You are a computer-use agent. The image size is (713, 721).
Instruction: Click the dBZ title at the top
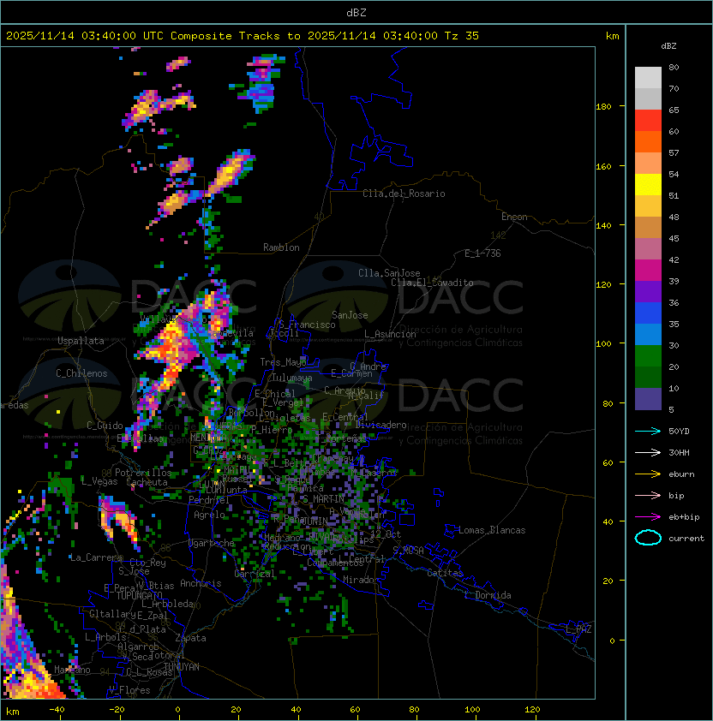[356, 12]
